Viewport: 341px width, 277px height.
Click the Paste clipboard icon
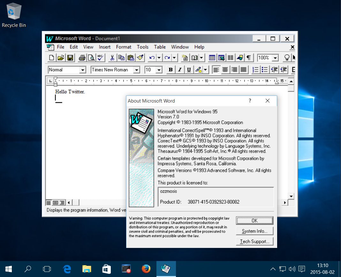click(131, 58)
